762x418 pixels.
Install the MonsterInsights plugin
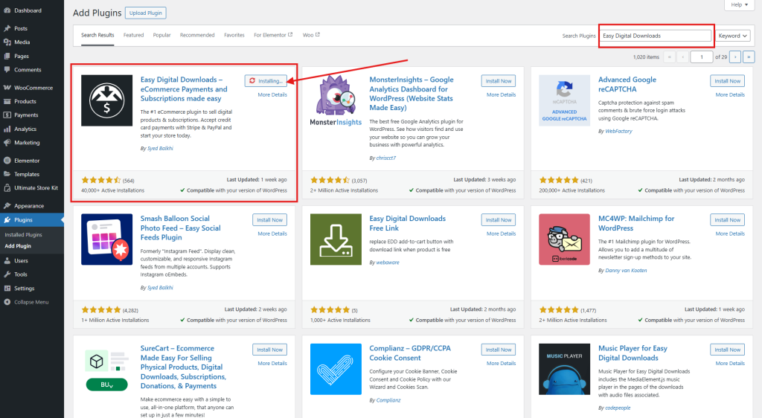(x=499, y=81)
